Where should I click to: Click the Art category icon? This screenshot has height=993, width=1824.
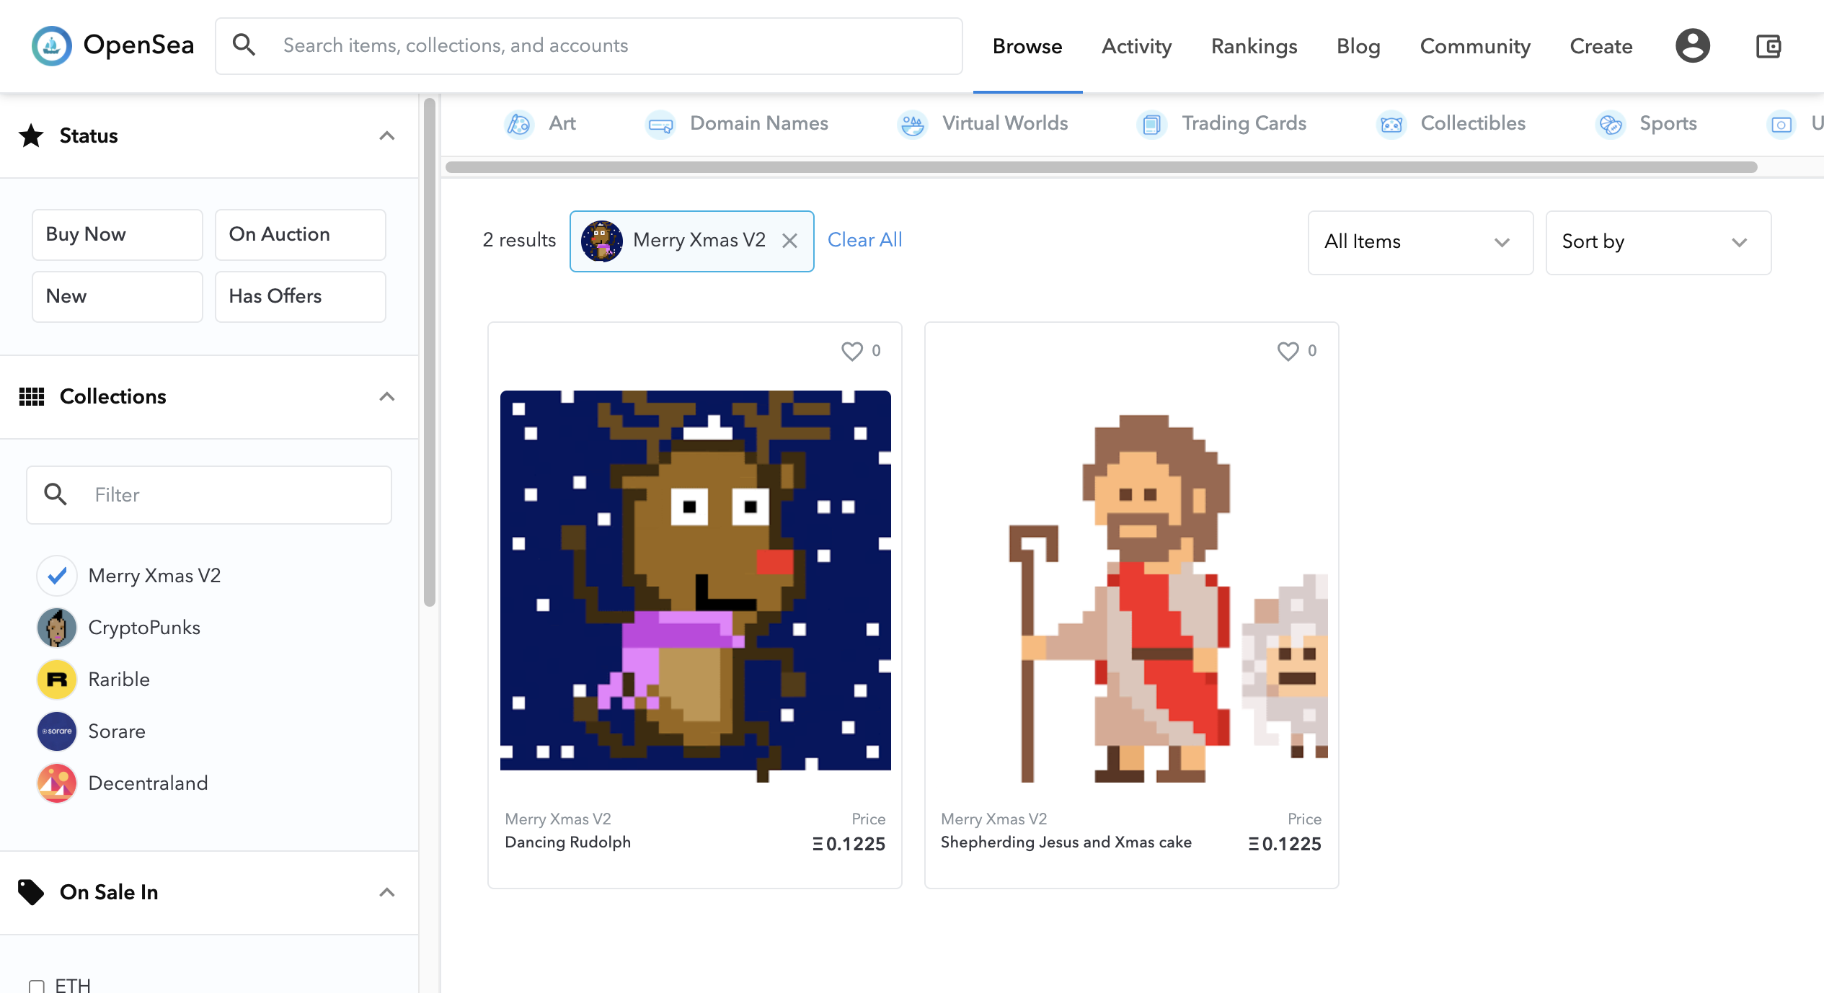tap(518, 124)
